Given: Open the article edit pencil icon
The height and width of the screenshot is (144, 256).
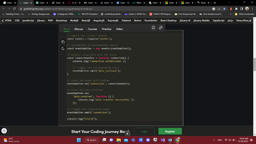Looking at the screenshot, I should click(x=160, y=28).
